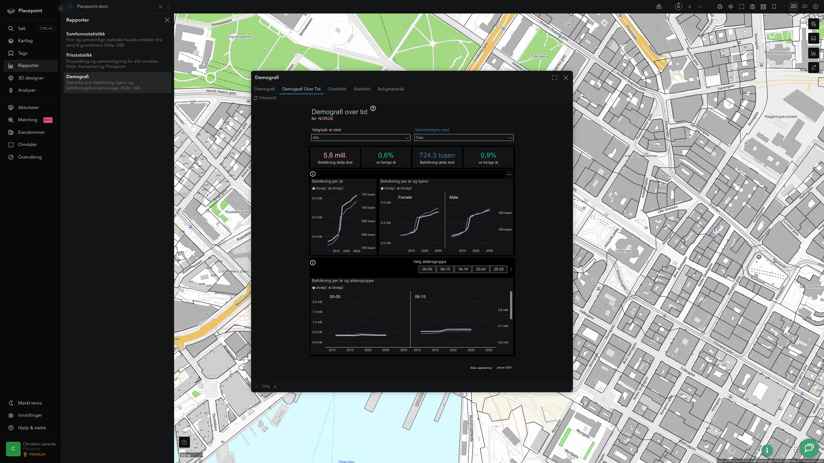Switch to the Boligstatistikk tab

coord(391,89)
